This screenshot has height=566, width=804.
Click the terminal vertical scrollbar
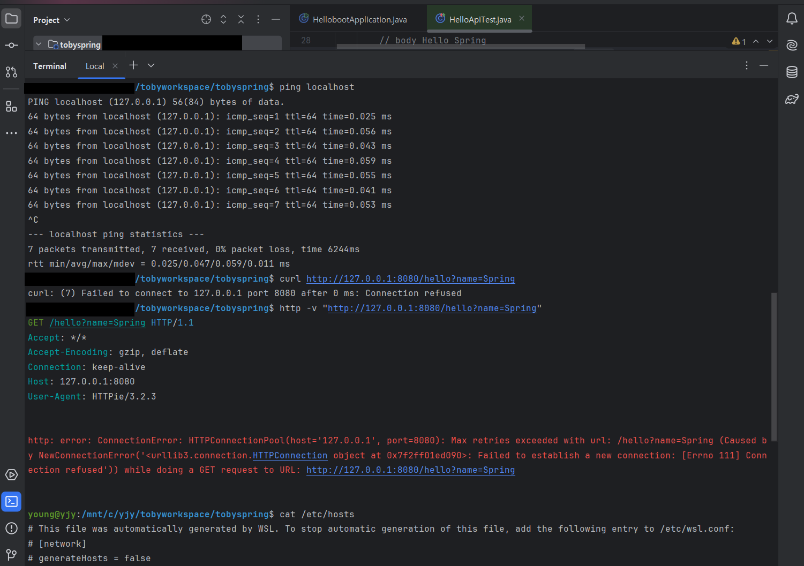point(773,366)
